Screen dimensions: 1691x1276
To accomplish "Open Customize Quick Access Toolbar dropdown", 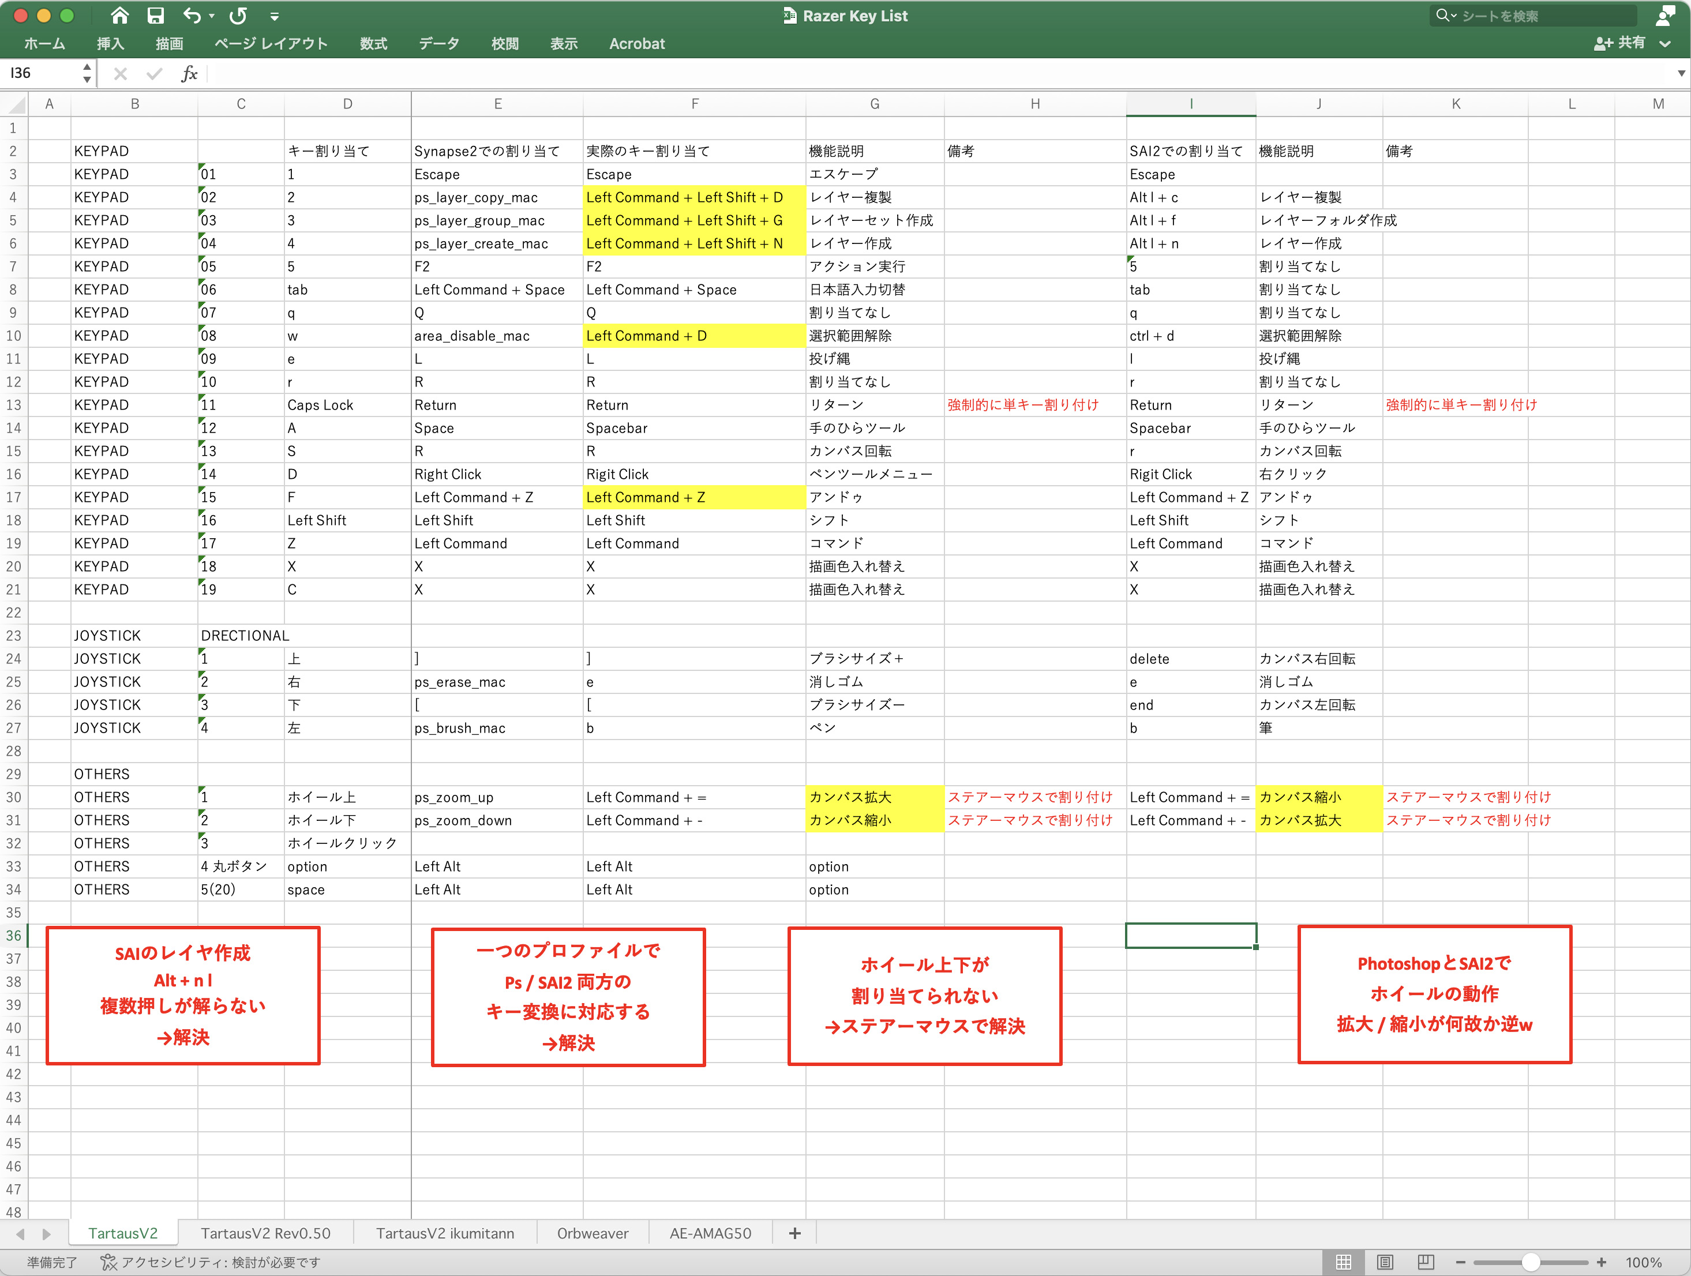I will 273,16.
